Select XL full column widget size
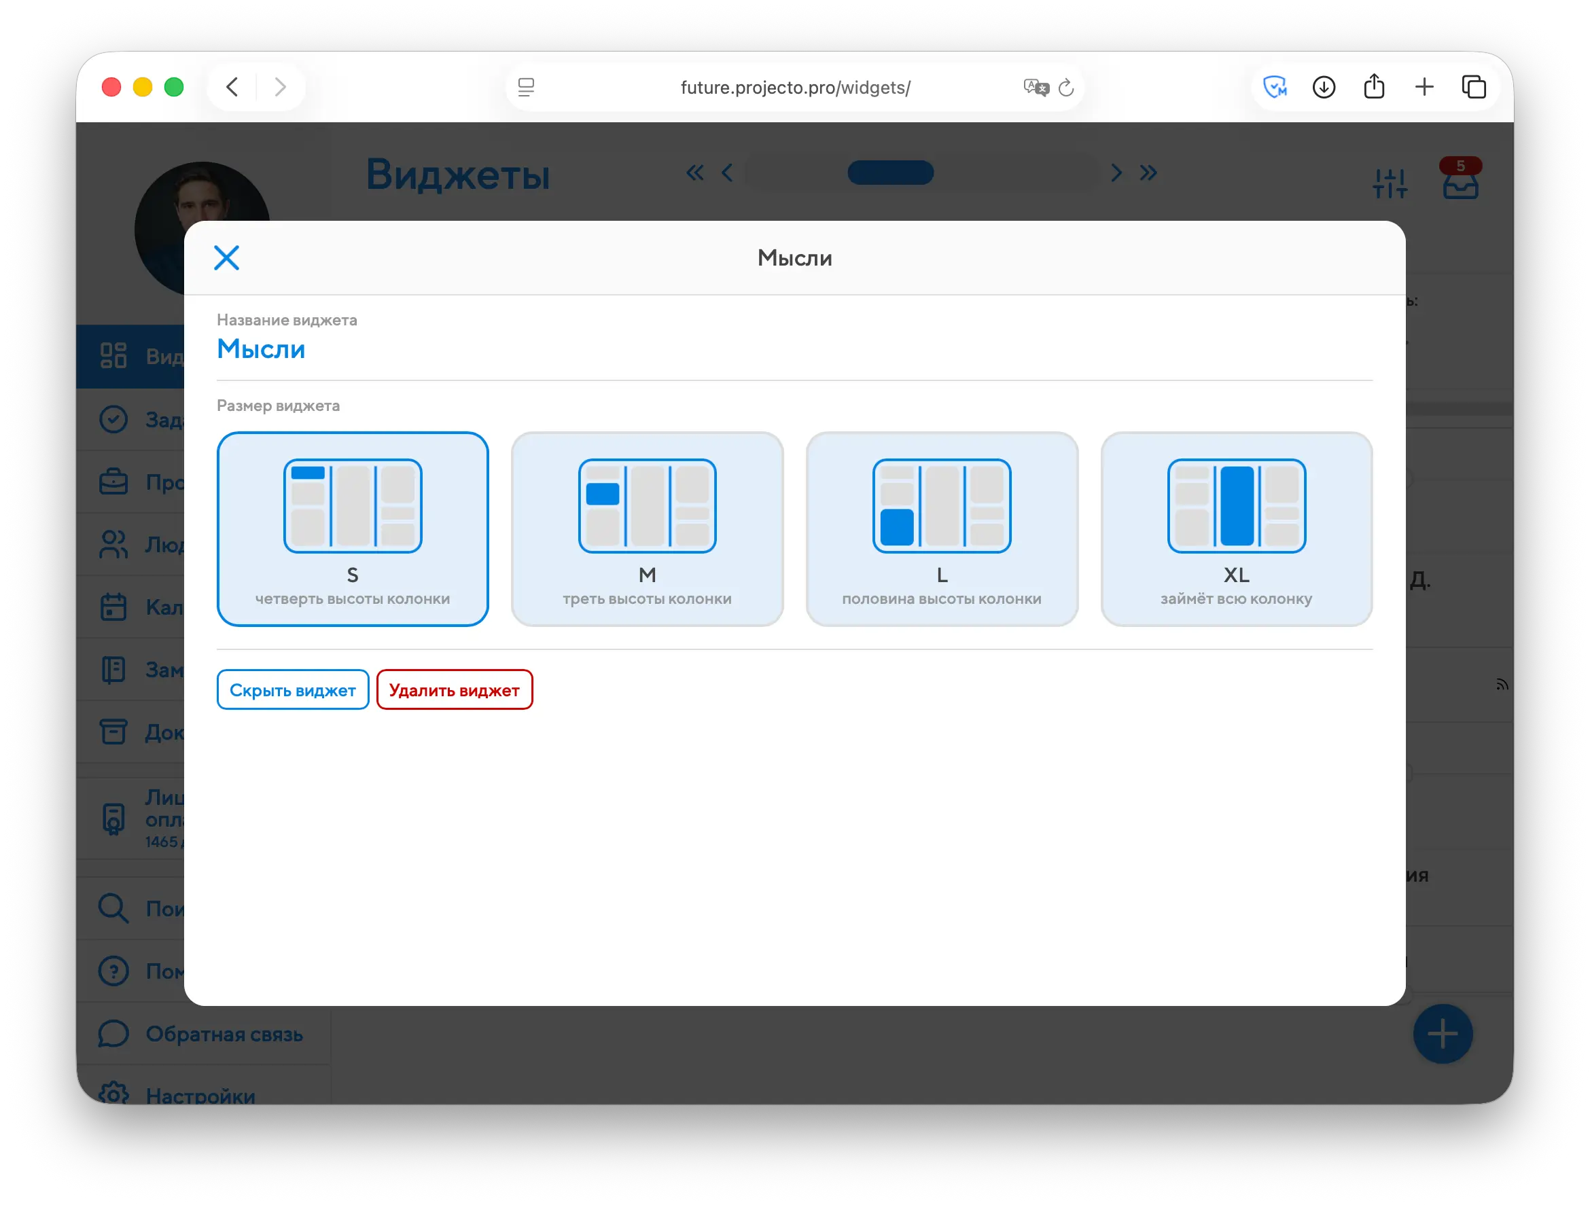 click(1237, 529)
